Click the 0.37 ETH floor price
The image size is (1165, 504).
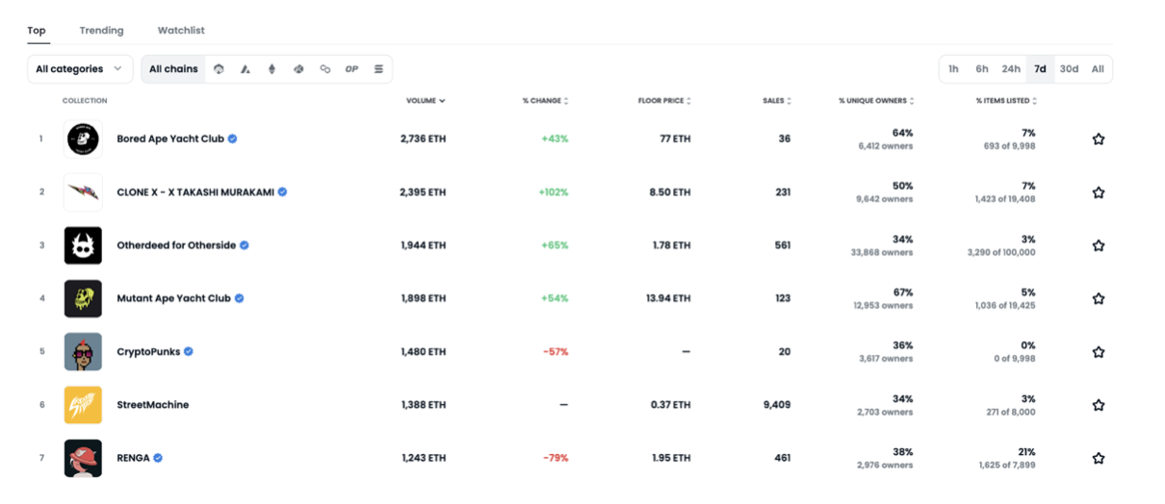(x=670, y=405)
